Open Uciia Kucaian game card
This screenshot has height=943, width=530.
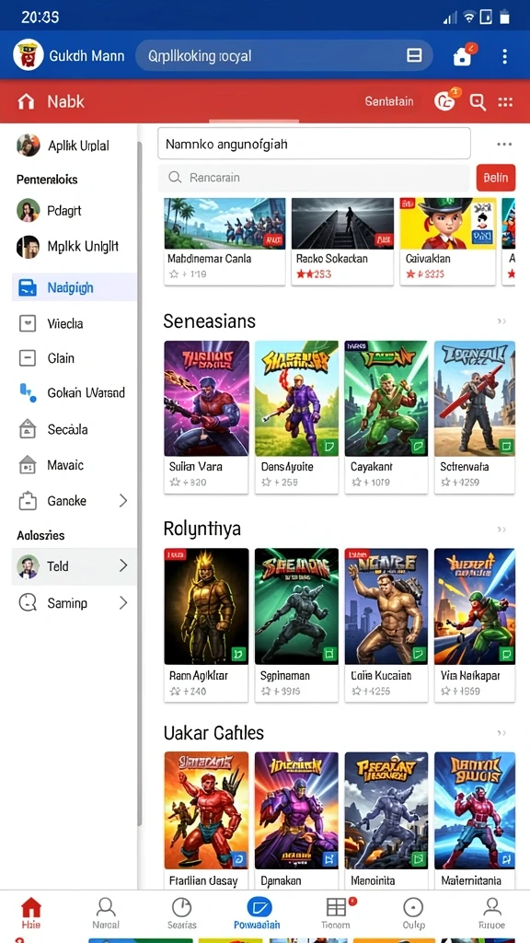tap(386, 625)
